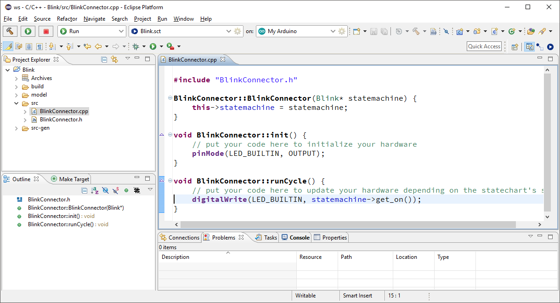Click the Sort alphabetically icon in Outline
This screenshot has width=560, height=303.
pos(95,190)
